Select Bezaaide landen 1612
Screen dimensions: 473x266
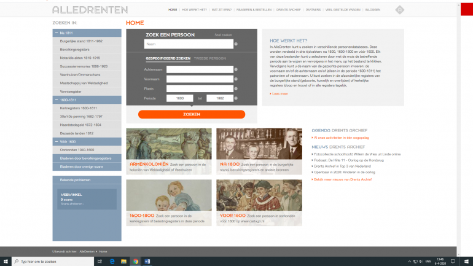87,133
